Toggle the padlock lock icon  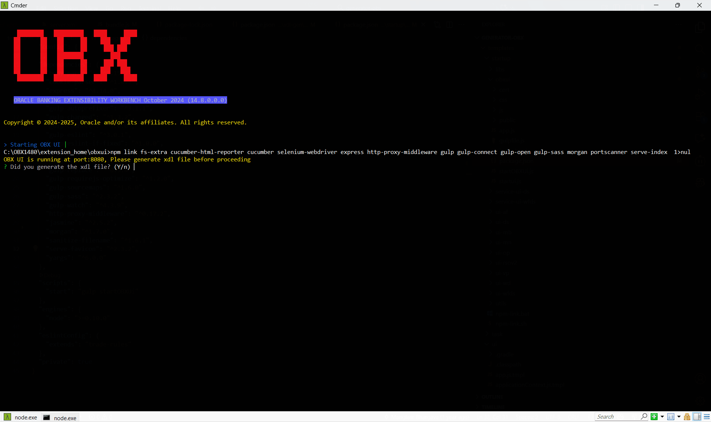687,417
